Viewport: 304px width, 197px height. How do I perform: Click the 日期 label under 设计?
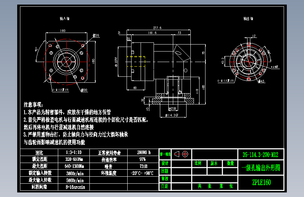point(164,171)
